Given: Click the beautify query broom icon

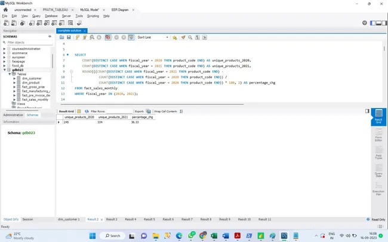Looking at the screenshot, I should coord(183,38).
